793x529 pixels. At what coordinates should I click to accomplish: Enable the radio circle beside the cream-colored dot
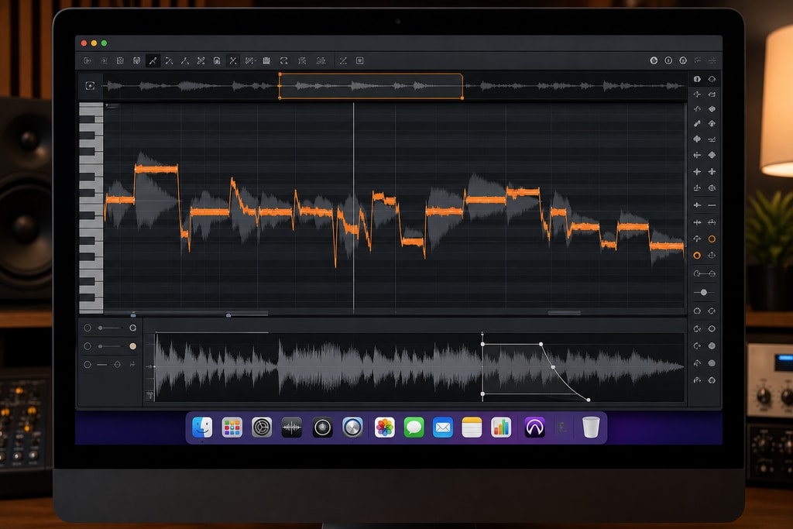[88, 346]
